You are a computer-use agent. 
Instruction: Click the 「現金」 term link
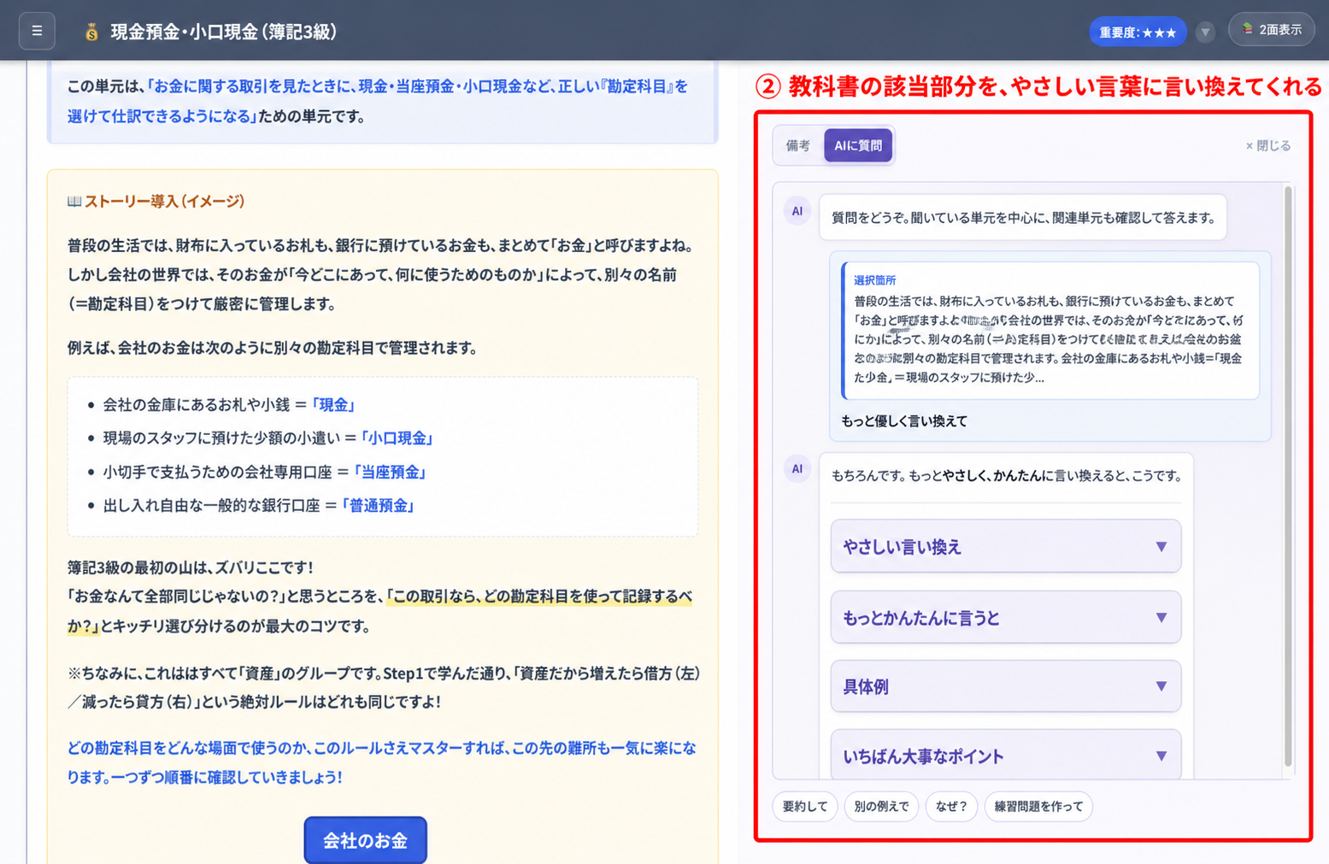pos(332,405)
